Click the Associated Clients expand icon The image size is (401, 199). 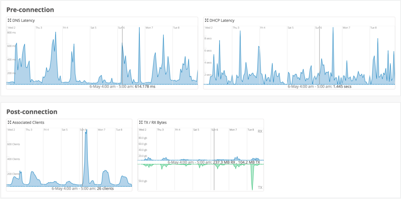(x=9, y=122)
